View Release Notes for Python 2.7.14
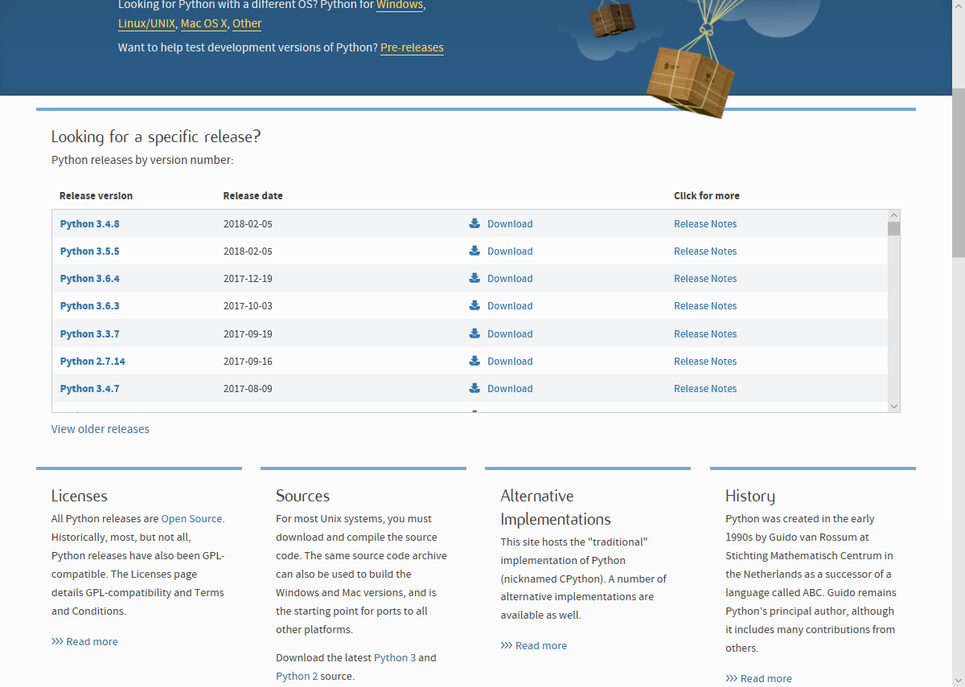965x687 pixels. [x=705, y=362]
